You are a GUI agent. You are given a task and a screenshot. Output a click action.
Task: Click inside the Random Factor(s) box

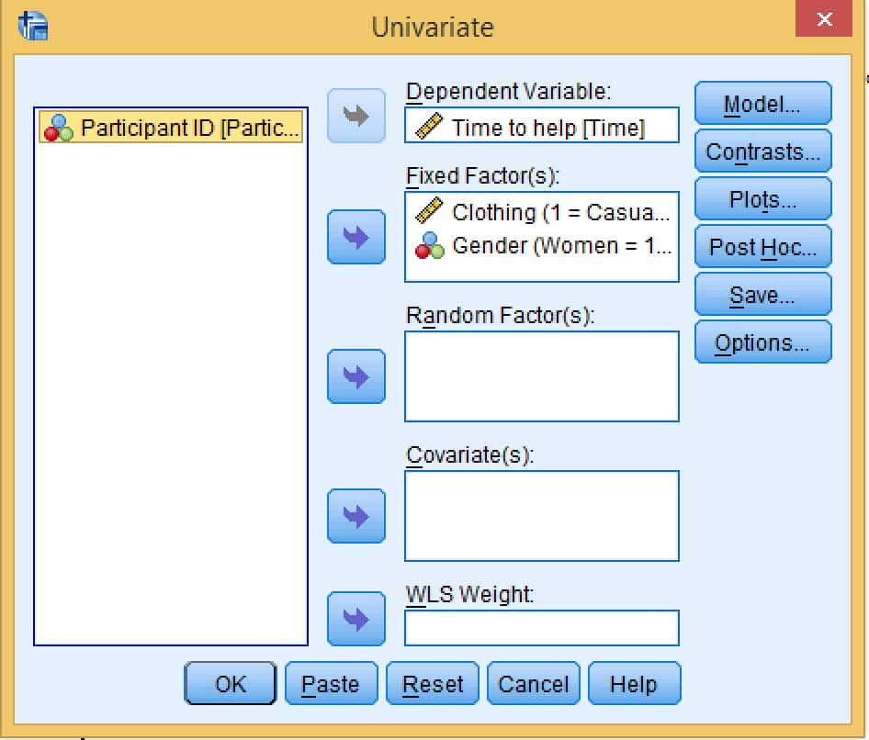click(x=541, y=376)
